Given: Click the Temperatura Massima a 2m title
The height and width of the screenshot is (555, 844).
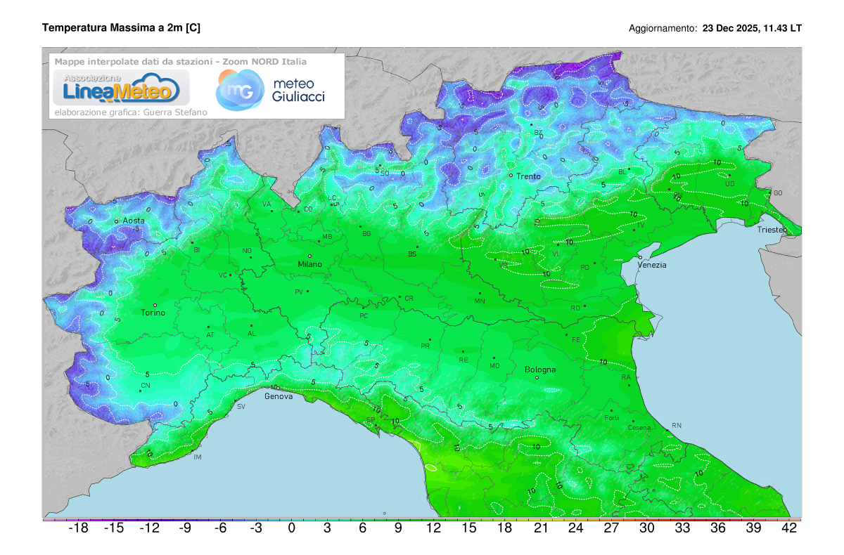Looking at the screenshot, I should pos(121,28).
